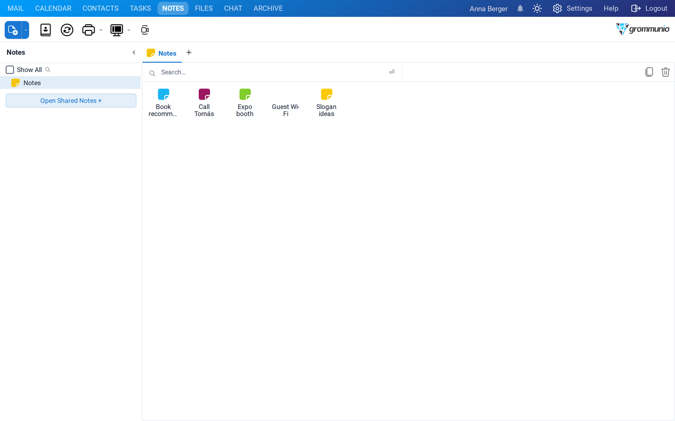Screen dimensions: 675x421
Task: Switch to the MAIL section
Action: coord(15,8)
